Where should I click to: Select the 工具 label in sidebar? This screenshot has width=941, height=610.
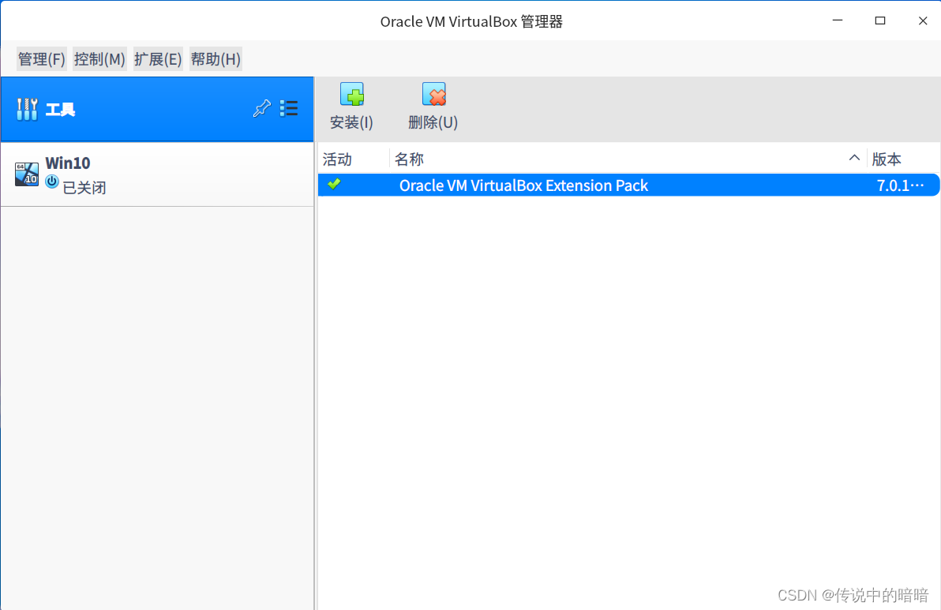[60, 110]
